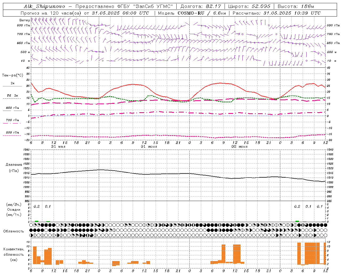The image size is (341, 273).
Task: Click the 'Облачность' cloudiness label
Action: [x=14, y=231]
